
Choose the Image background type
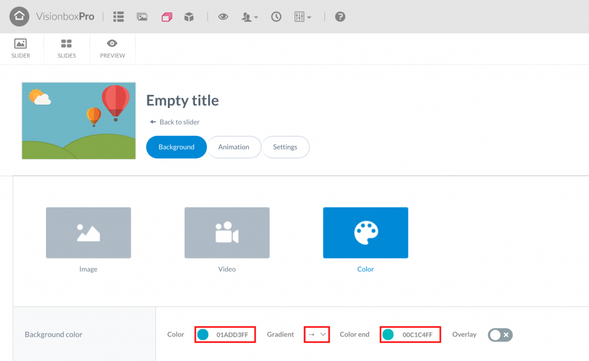click(x=88, y=233)
